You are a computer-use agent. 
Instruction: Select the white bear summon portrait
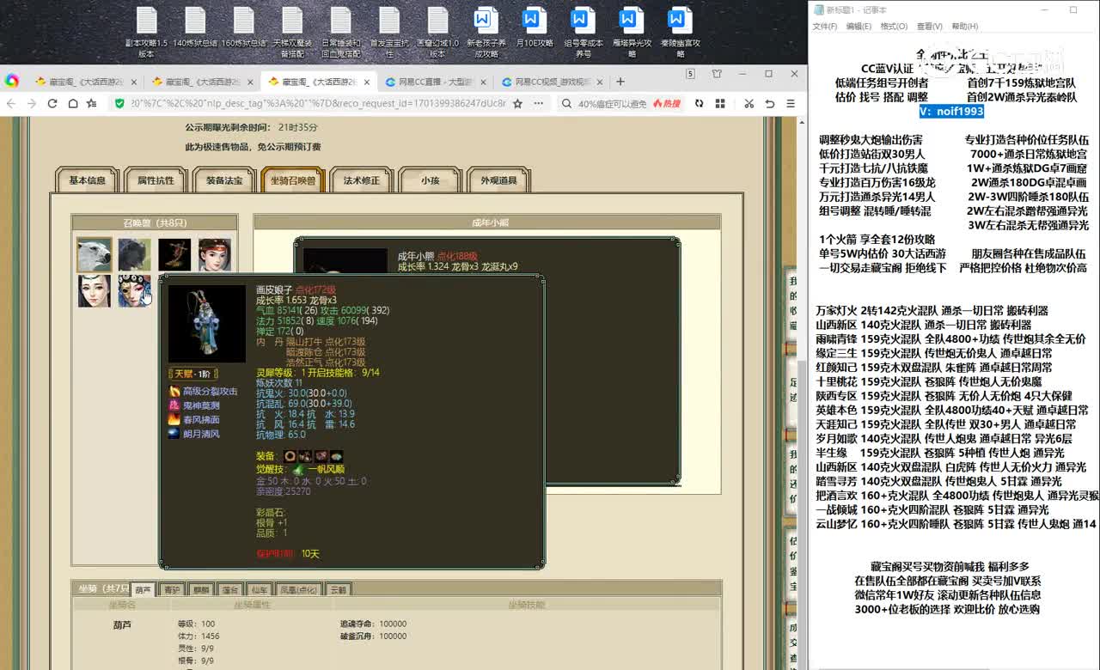(95, 255)
